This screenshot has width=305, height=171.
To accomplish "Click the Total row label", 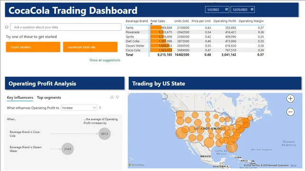I will coord(129,55).
